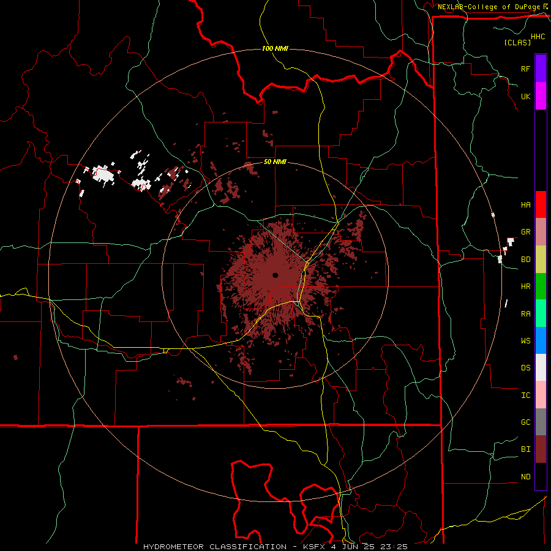The image size is (551, 551).
Task: Click the RF legend label
Action: pyautogui.click(x=525, y=69)
